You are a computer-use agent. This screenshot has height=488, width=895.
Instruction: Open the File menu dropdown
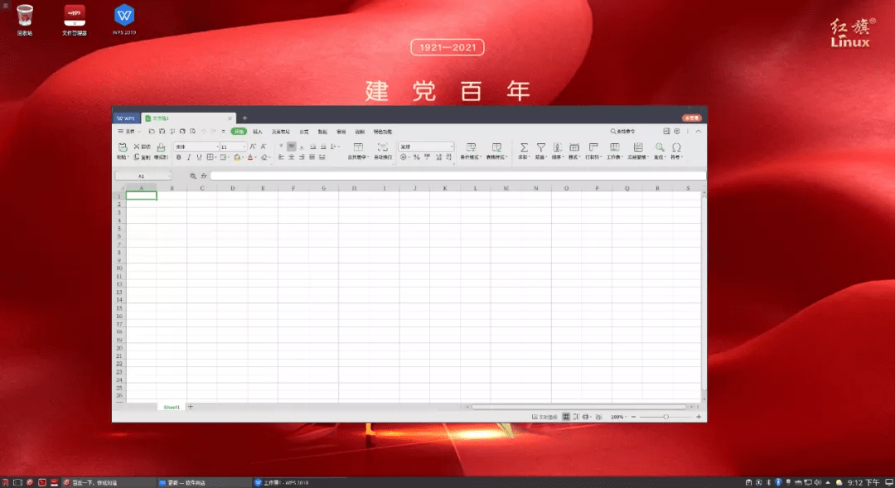point(129,131)
